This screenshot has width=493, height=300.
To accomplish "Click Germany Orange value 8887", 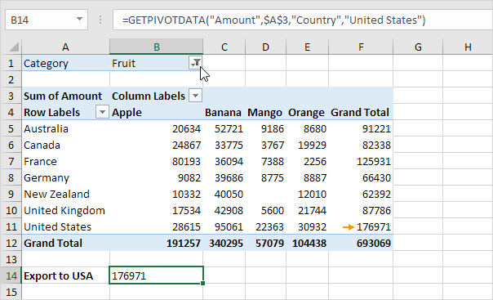I will [307, 177].
